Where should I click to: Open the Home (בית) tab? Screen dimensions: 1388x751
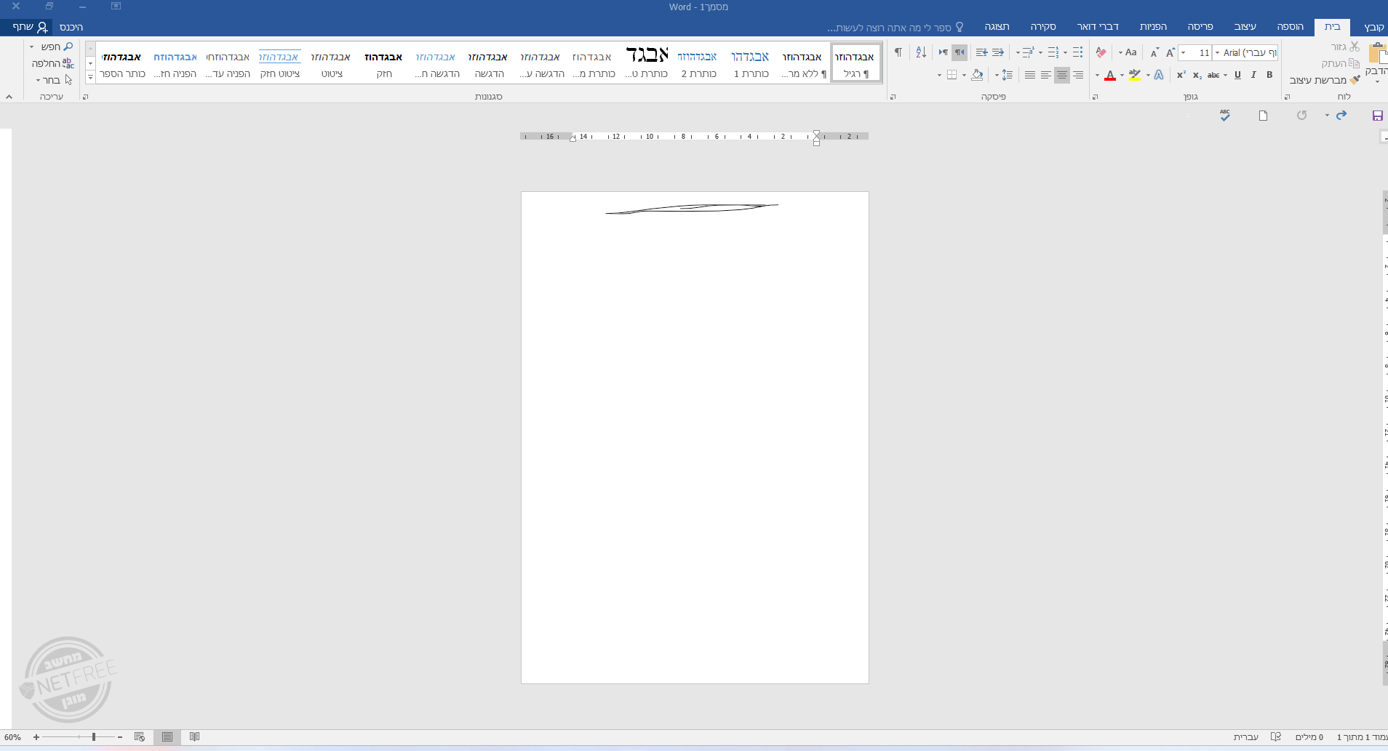point(1332,27)
